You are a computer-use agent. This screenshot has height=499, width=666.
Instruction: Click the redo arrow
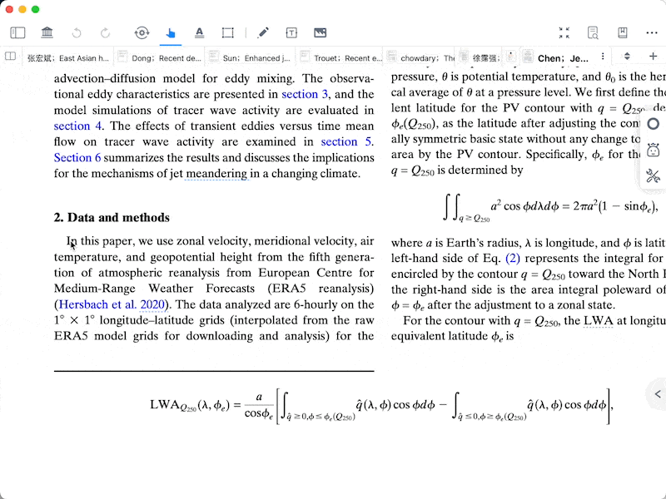point(105,32)
